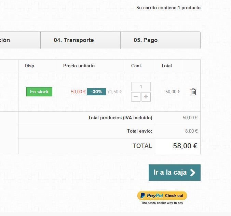Screen dimensions: 231x216
Task: Click the green En stock badge
Action: (39, 92)
